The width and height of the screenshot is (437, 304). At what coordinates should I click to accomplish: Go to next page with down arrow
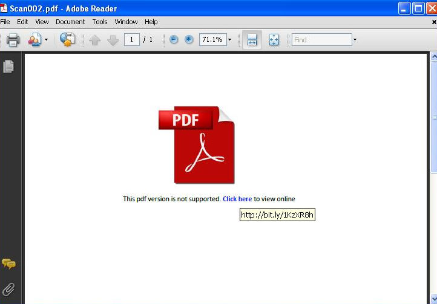coord(113,40)
